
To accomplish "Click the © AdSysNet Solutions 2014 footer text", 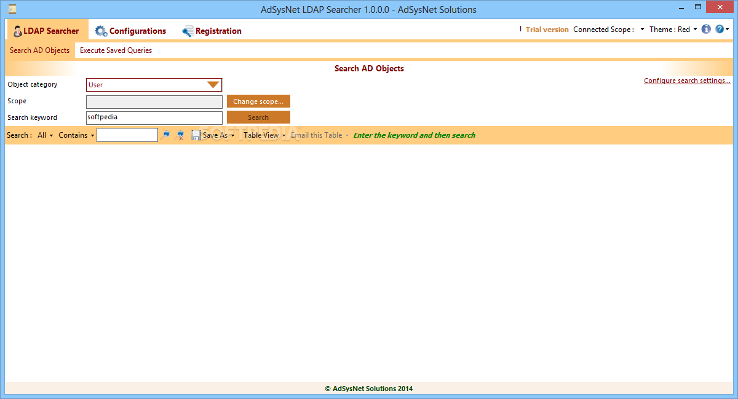I will click(369, 389).
